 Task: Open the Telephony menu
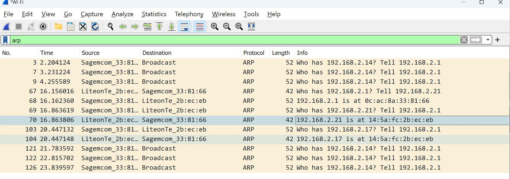189,14
